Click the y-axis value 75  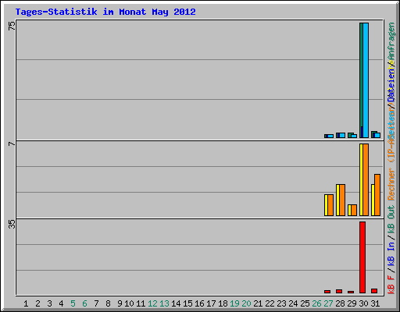point(12,26)
